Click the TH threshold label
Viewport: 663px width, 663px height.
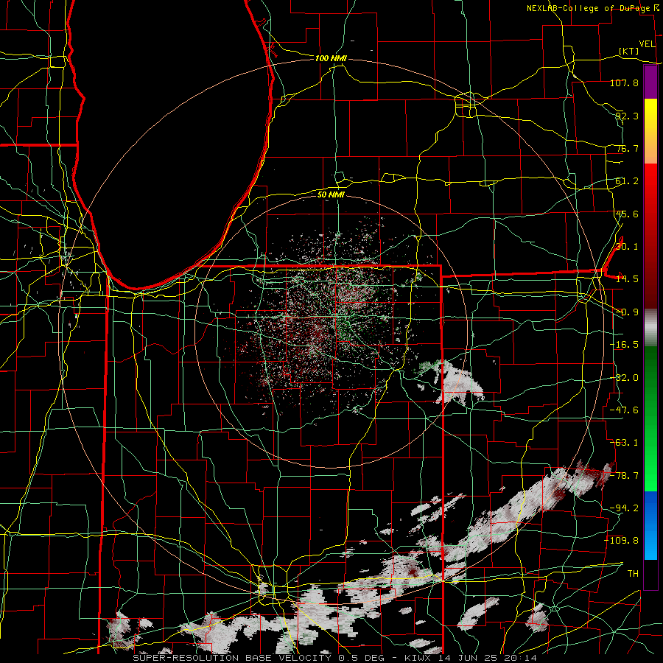point(633,574)
